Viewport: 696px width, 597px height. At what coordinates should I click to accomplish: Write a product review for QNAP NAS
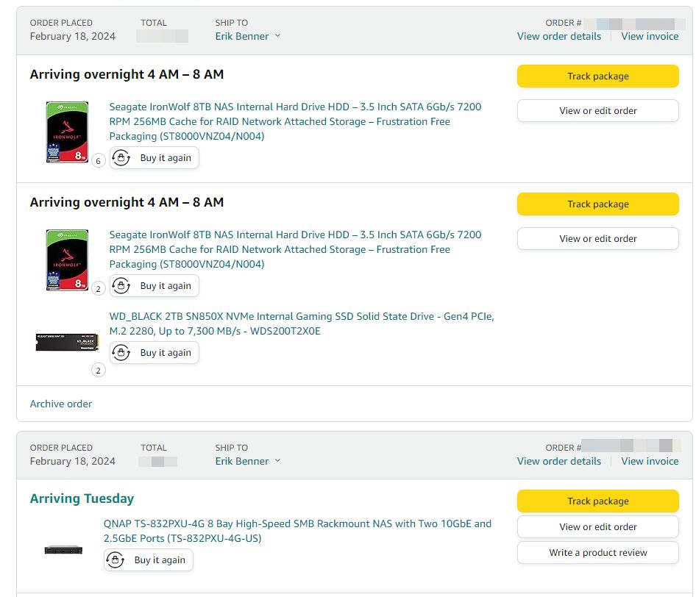(597, 552)
